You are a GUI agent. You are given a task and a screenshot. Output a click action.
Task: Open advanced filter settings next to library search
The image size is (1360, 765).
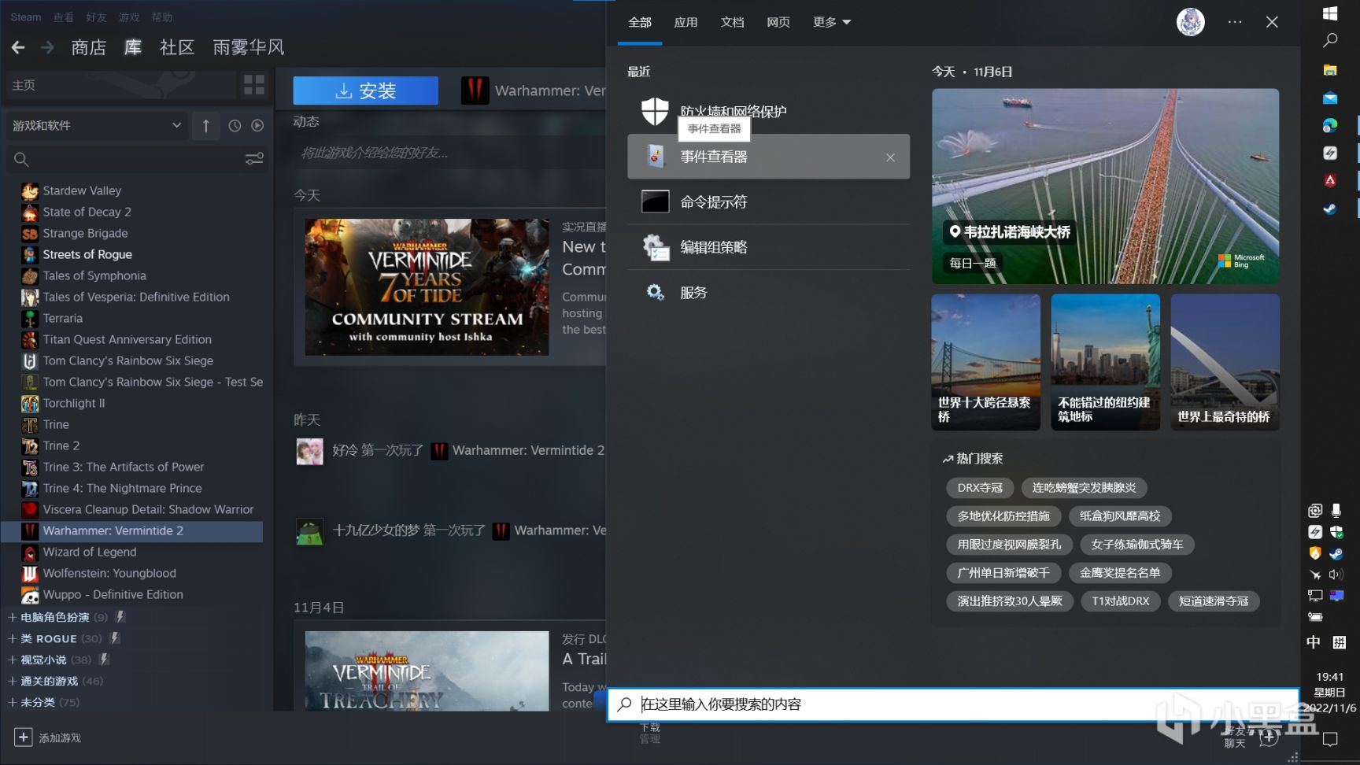tap(254, 159)
